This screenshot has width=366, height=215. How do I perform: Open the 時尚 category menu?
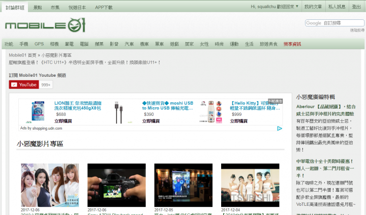[x=219, y=44]
